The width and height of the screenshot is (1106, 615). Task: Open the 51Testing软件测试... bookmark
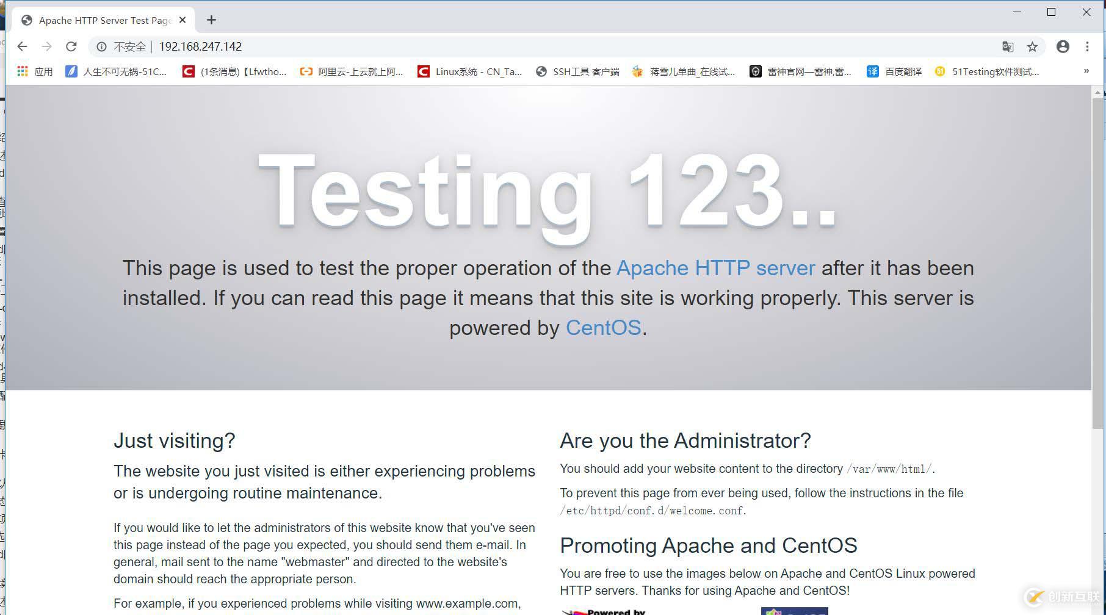[987, 71]
